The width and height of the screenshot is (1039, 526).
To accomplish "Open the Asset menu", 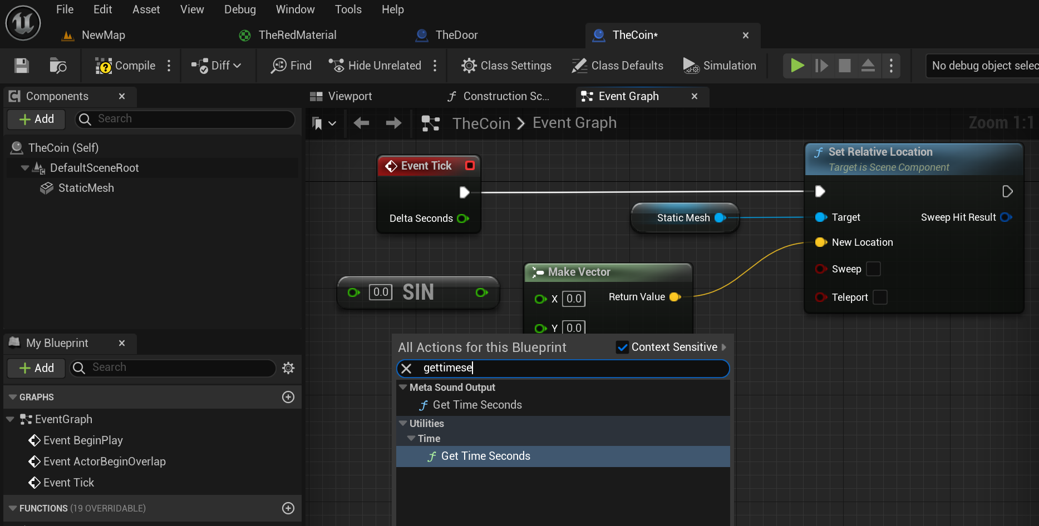I will click(x=146, y=9).
